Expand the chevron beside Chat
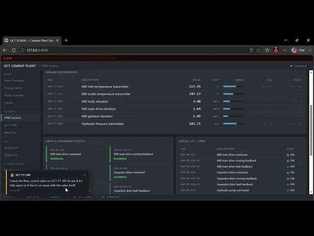 [310, 50]
